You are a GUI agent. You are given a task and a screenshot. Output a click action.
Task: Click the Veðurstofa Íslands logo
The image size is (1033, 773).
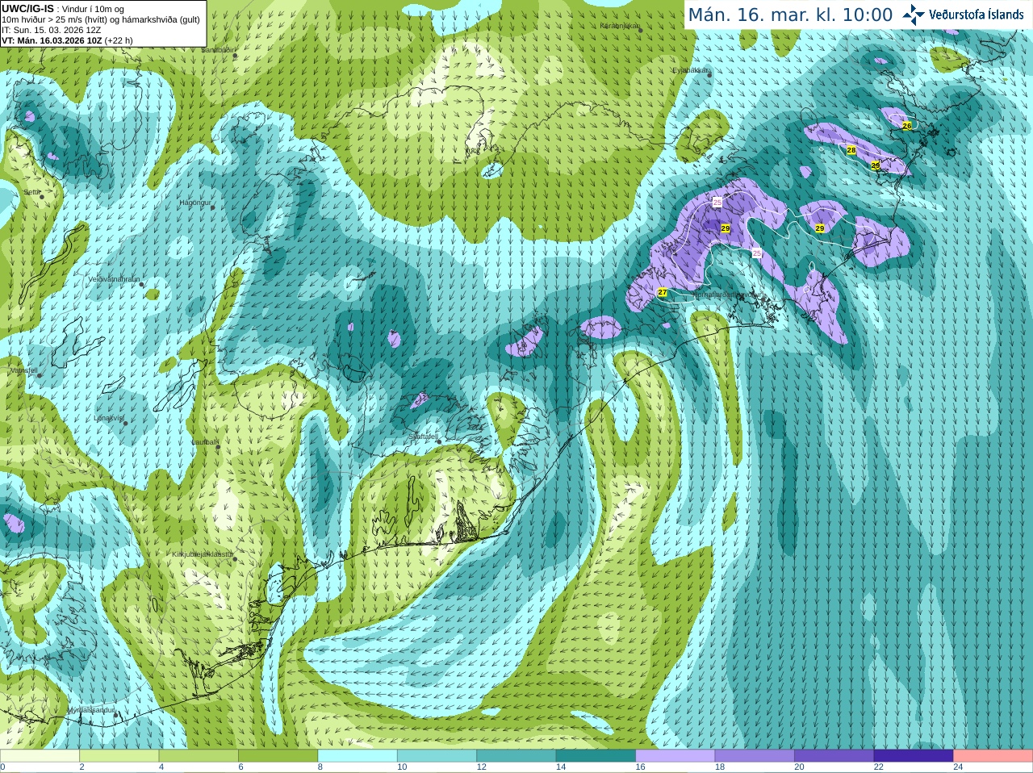coord(963,15)
